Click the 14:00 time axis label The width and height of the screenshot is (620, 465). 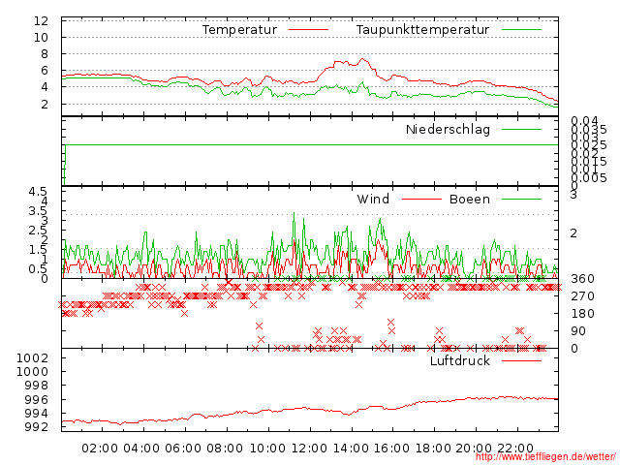[351, 449]
